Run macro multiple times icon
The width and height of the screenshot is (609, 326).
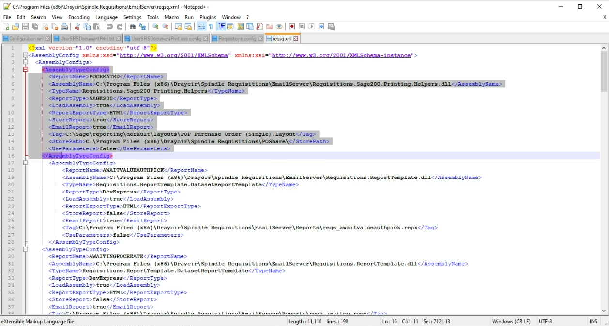click(321, 26)
